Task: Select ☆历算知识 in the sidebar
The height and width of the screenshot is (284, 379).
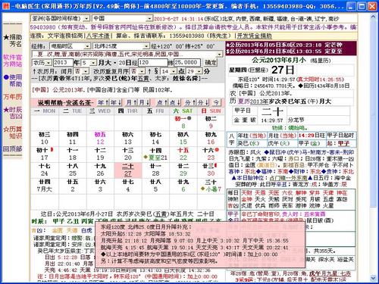Action: click(13, 133)
